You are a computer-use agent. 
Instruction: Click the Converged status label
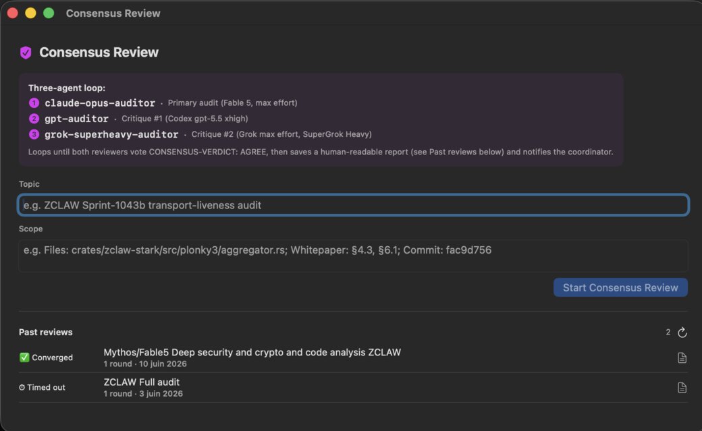[52, 357]
